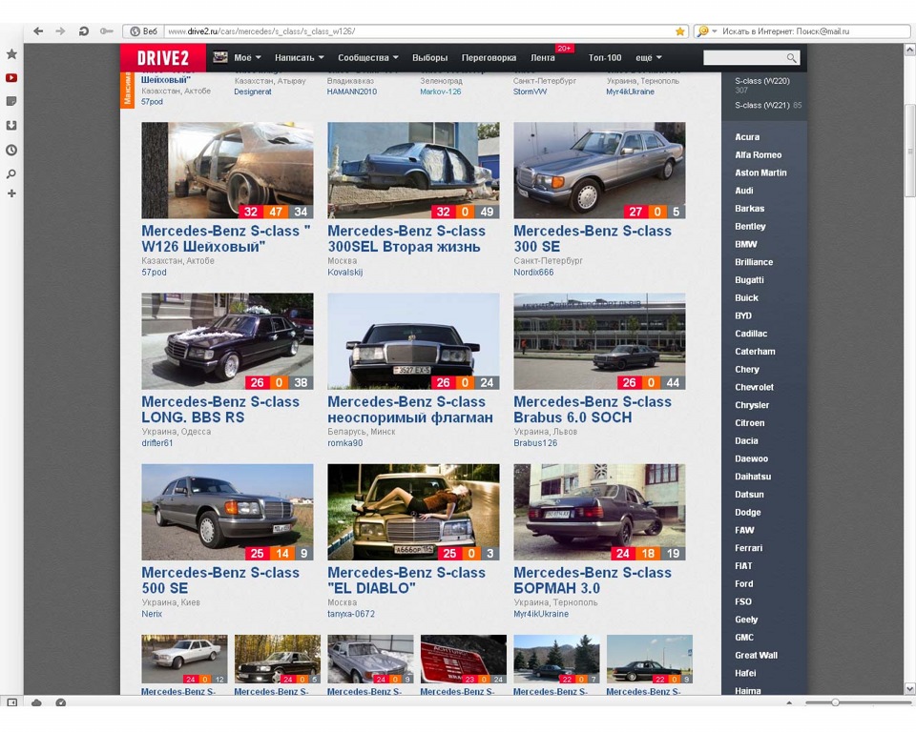Open the search engine dropdown arrow
Viewport: 916px width, 732px height.
[x=715, y=31]
